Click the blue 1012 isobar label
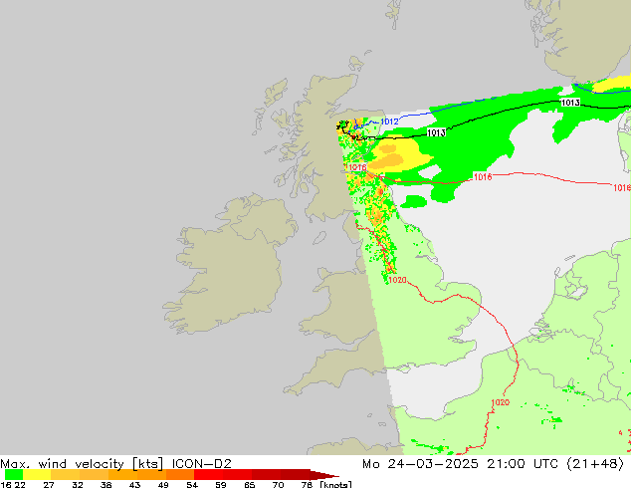The width and height of the screenshot is (631, 488). 389,122
